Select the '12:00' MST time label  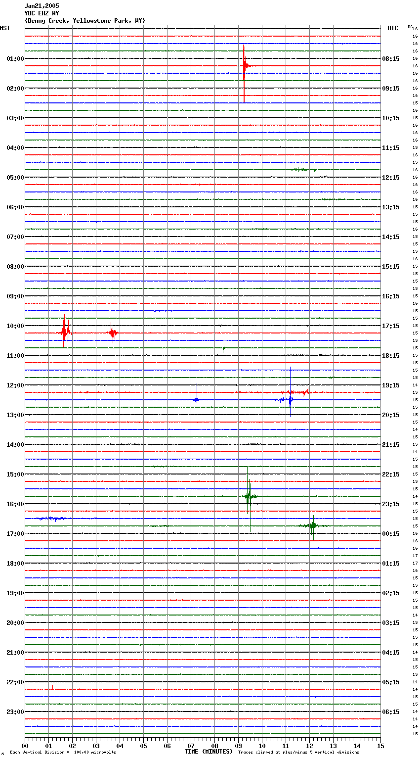point(15,385)
